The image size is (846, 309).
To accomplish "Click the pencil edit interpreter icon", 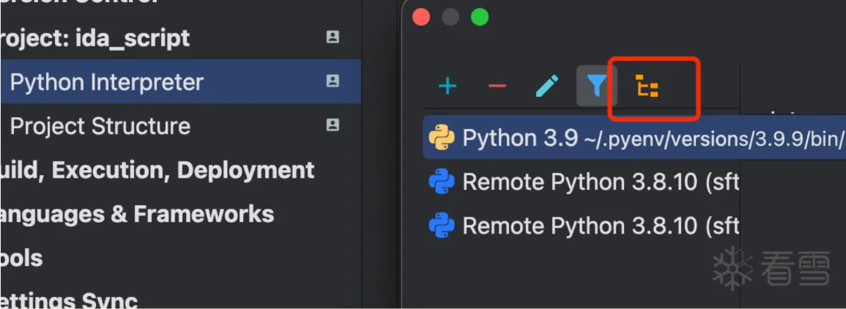I will pos(546,86).
